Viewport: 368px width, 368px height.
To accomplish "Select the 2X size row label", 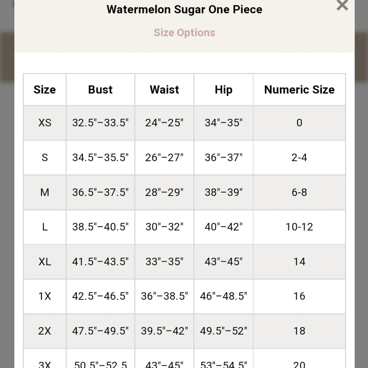I will (45, 331).
